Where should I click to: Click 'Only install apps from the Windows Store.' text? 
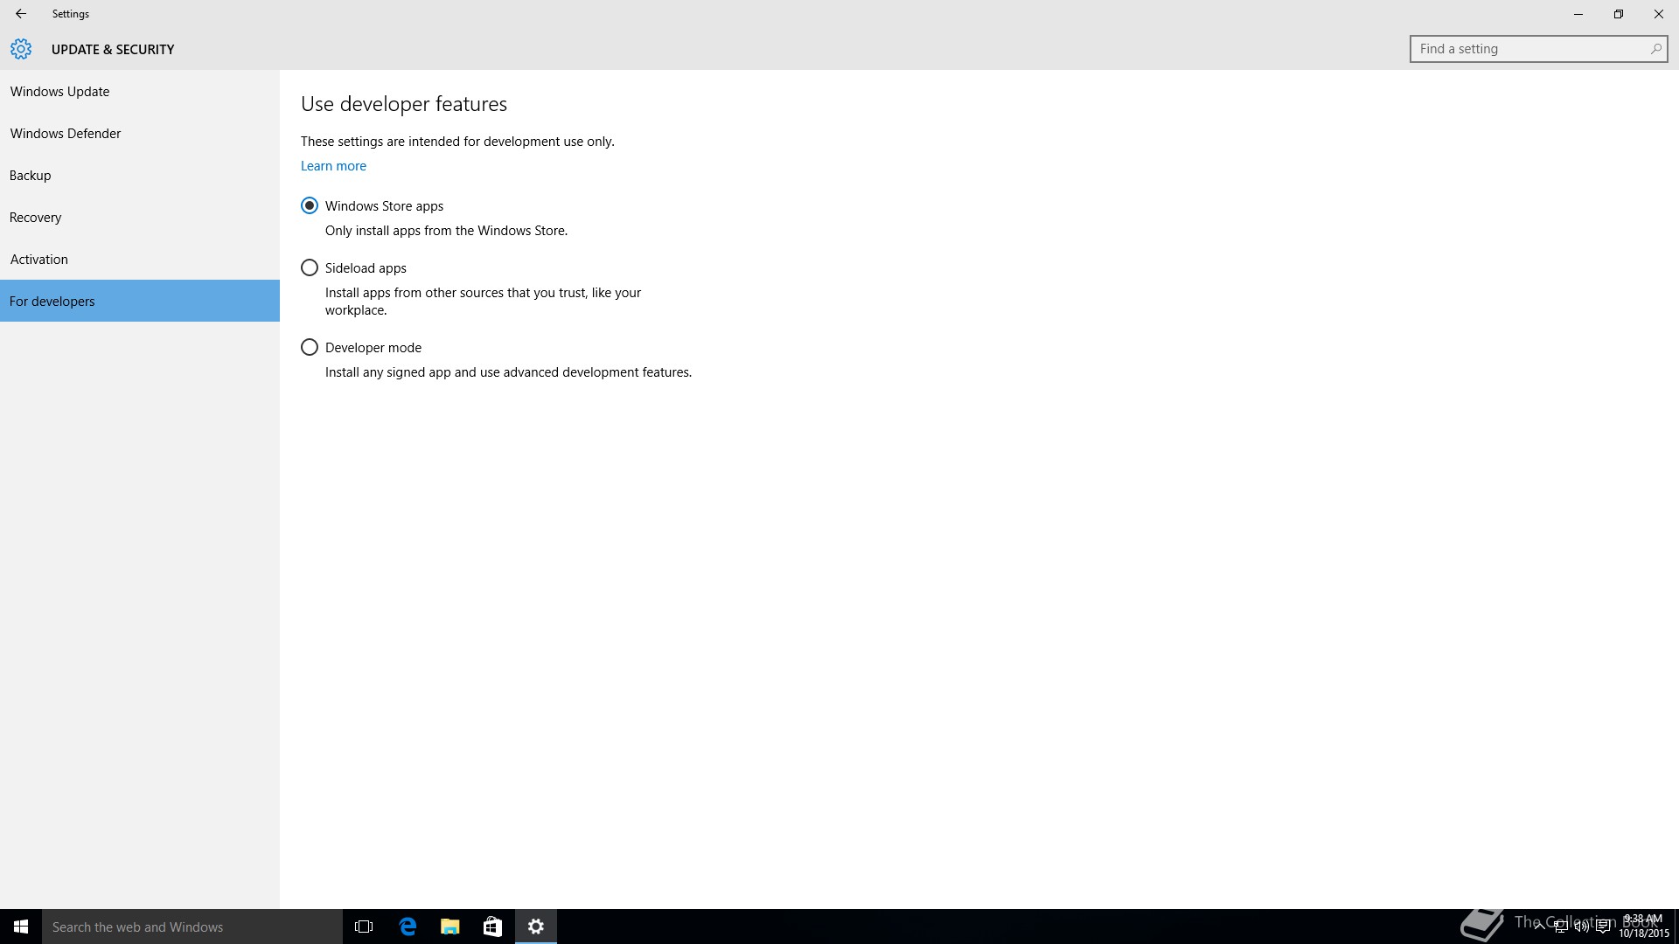tap(446, 231)
